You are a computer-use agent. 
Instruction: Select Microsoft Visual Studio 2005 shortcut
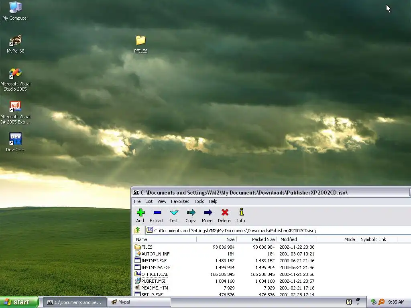click(x=15, y=80)
